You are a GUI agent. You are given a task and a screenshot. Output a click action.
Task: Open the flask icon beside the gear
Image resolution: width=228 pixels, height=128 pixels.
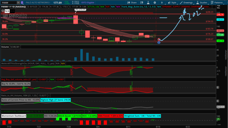coord(148,3)
